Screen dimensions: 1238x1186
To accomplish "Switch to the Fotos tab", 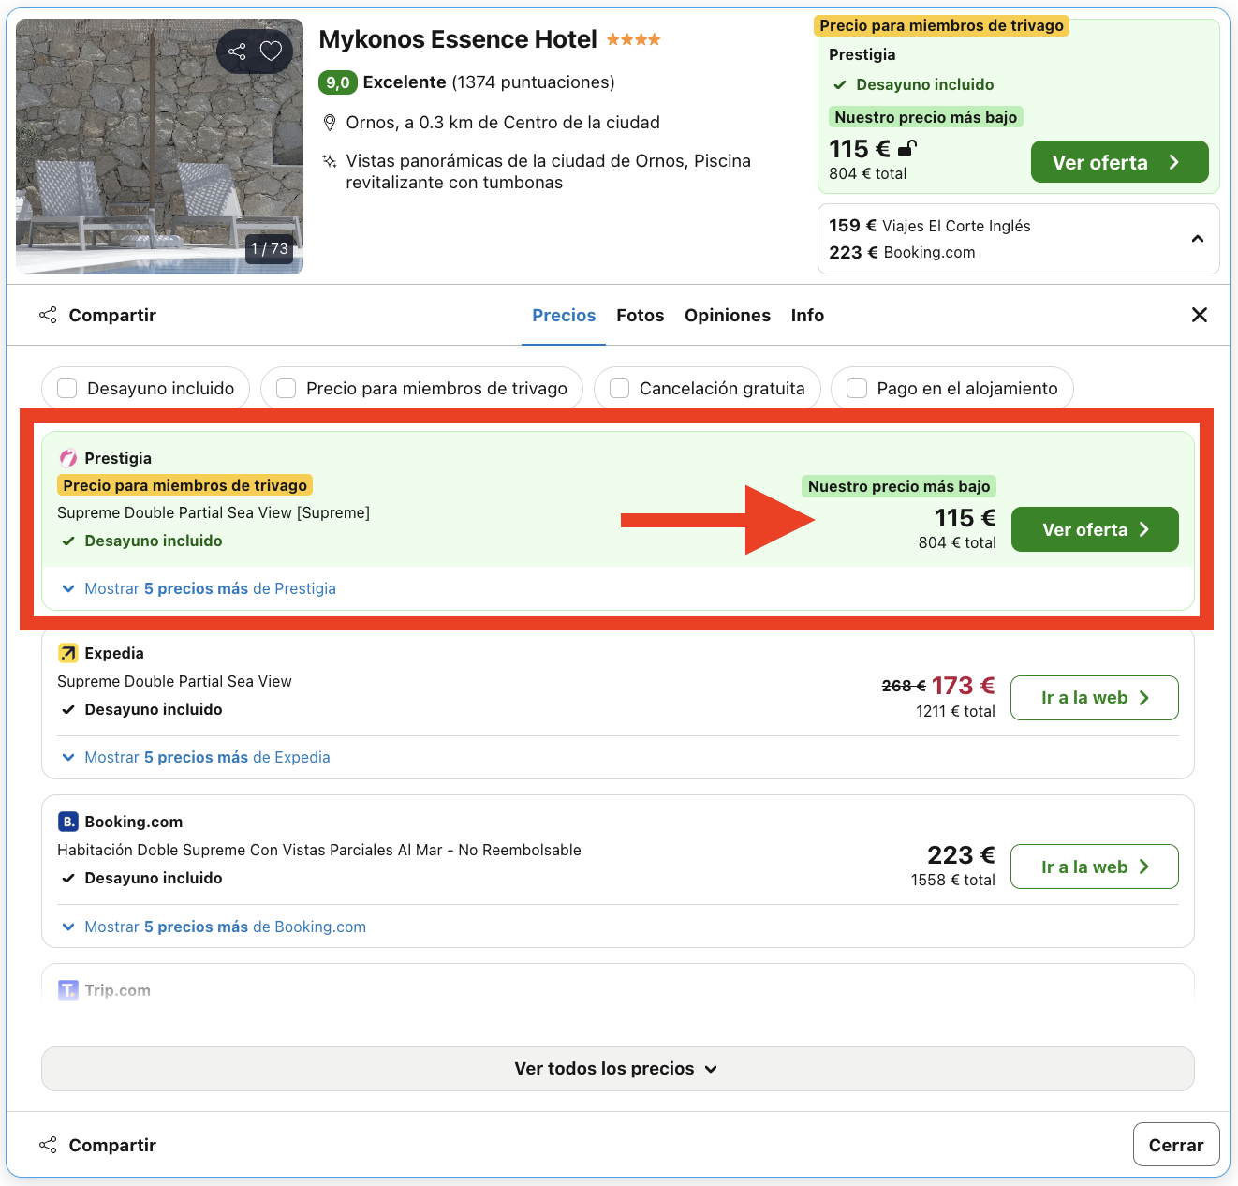I will pos(640,316).
